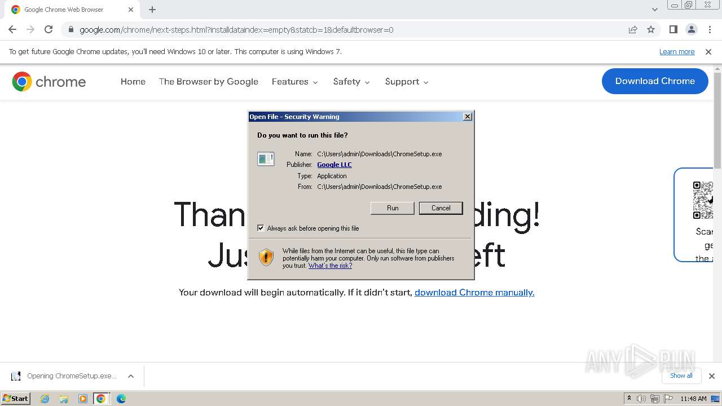This screenshot has height=406, width=722.
Task: Click the Learn more link
Action: [677, 52]
